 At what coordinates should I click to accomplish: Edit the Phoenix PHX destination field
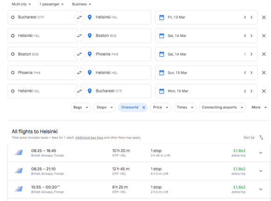[116, 54]
